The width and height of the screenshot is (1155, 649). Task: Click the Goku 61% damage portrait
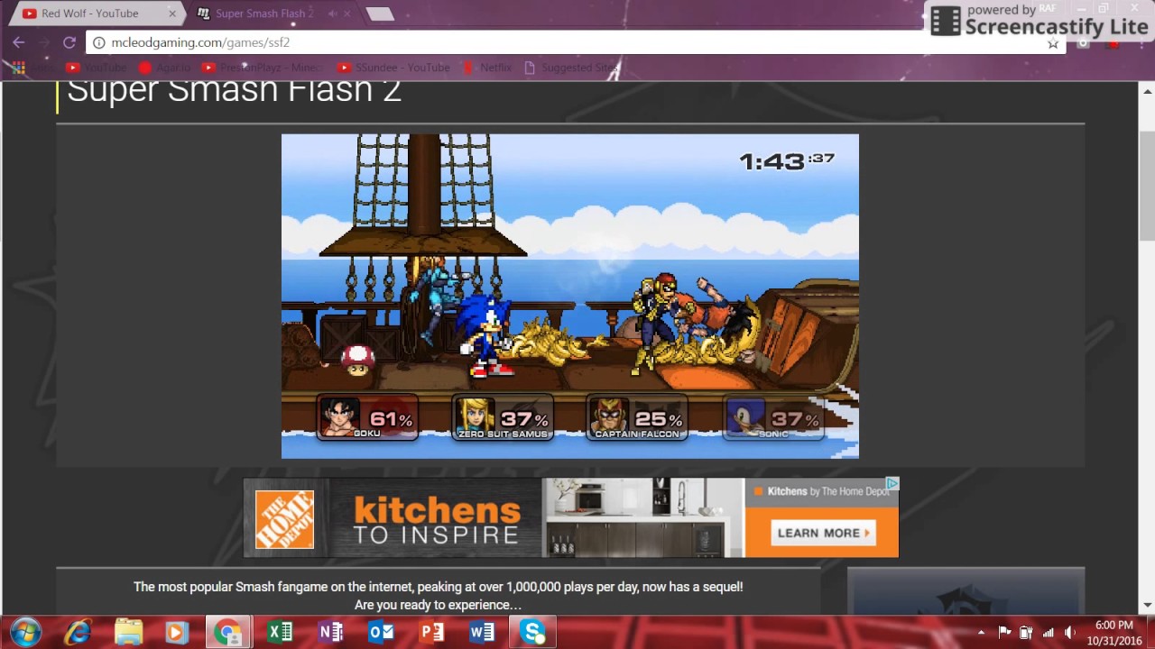tap(367, 418)
